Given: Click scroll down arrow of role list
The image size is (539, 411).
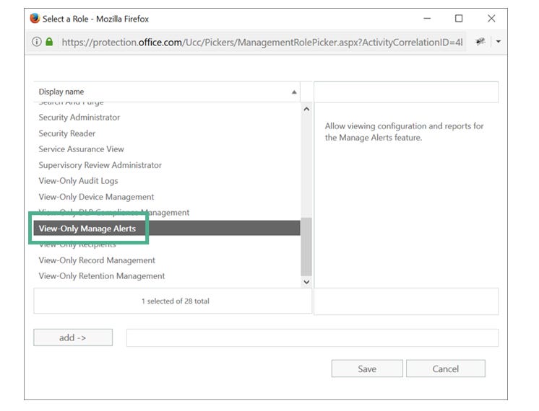Looking at the screenshot, I should point(306,282).
